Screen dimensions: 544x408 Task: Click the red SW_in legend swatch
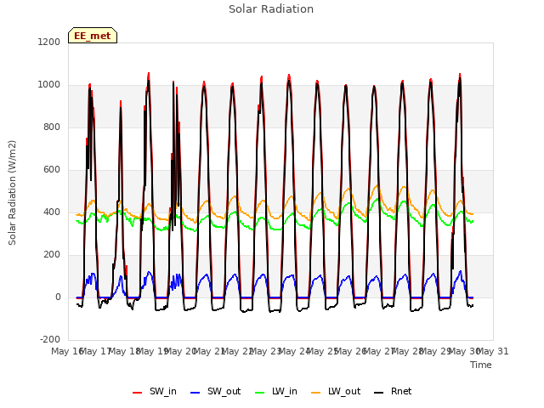[138, 393]
